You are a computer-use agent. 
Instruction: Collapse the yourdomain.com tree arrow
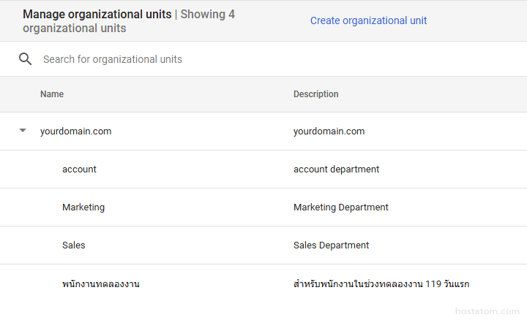[23, 131]
